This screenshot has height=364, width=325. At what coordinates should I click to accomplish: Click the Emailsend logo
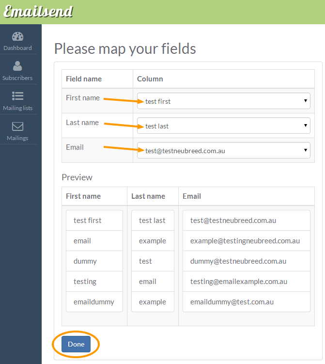pyautogui.click(x=38, y=12)
